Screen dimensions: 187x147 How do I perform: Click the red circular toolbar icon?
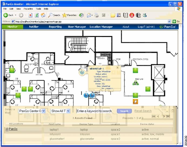tap(132, 15)
